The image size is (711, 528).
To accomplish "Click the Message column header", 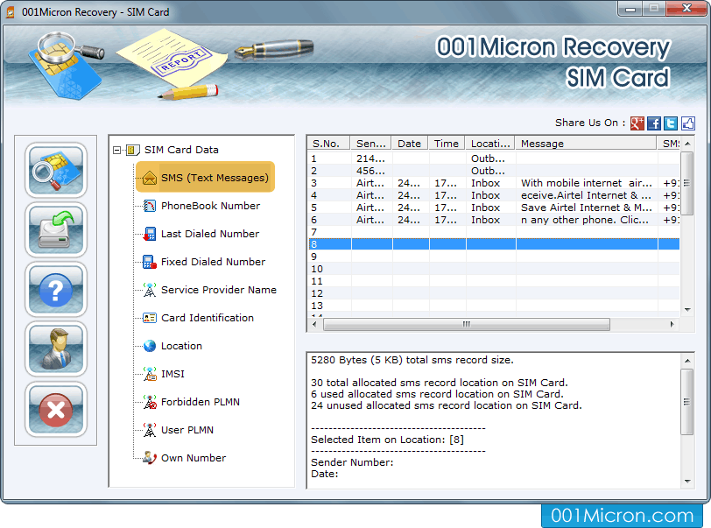I will click(x=585, y=144).
